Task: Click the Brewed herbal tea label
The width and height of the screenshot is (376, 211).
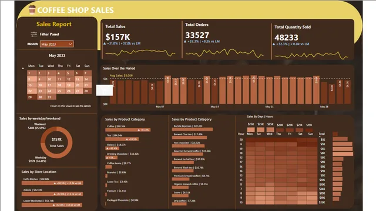Action: click(x=189, y=159)
